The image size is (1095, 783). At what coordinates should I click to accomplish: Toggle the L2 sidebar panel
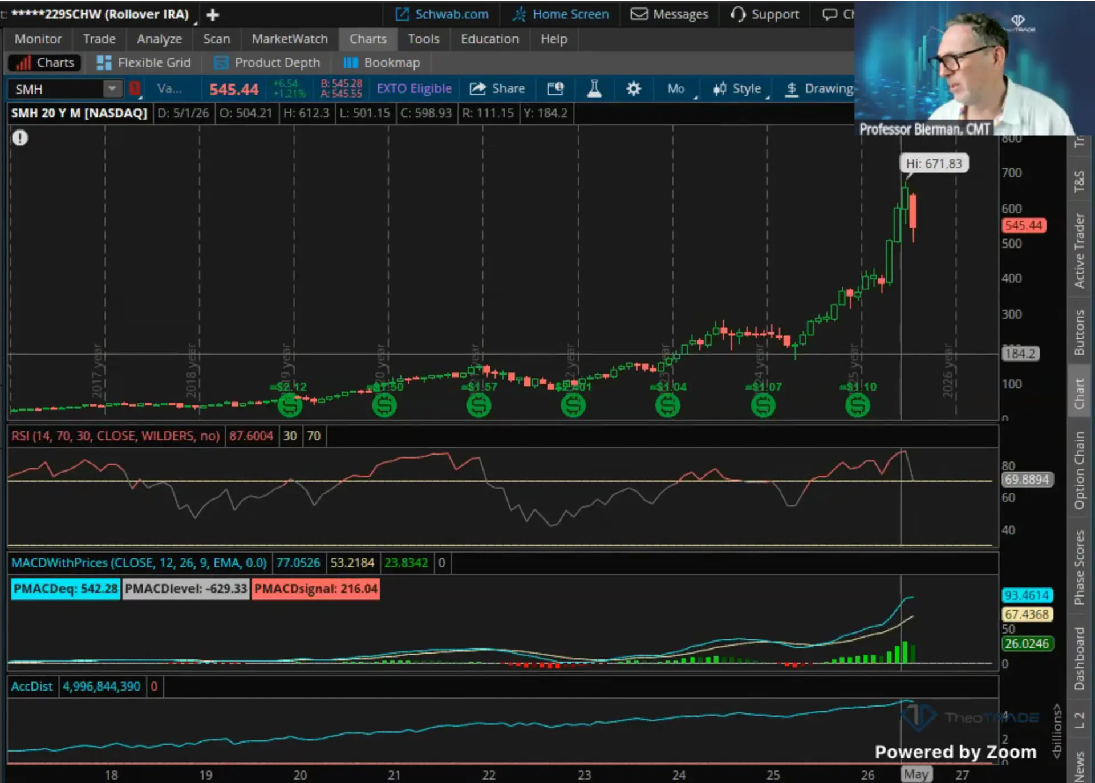pos(1079,720)
